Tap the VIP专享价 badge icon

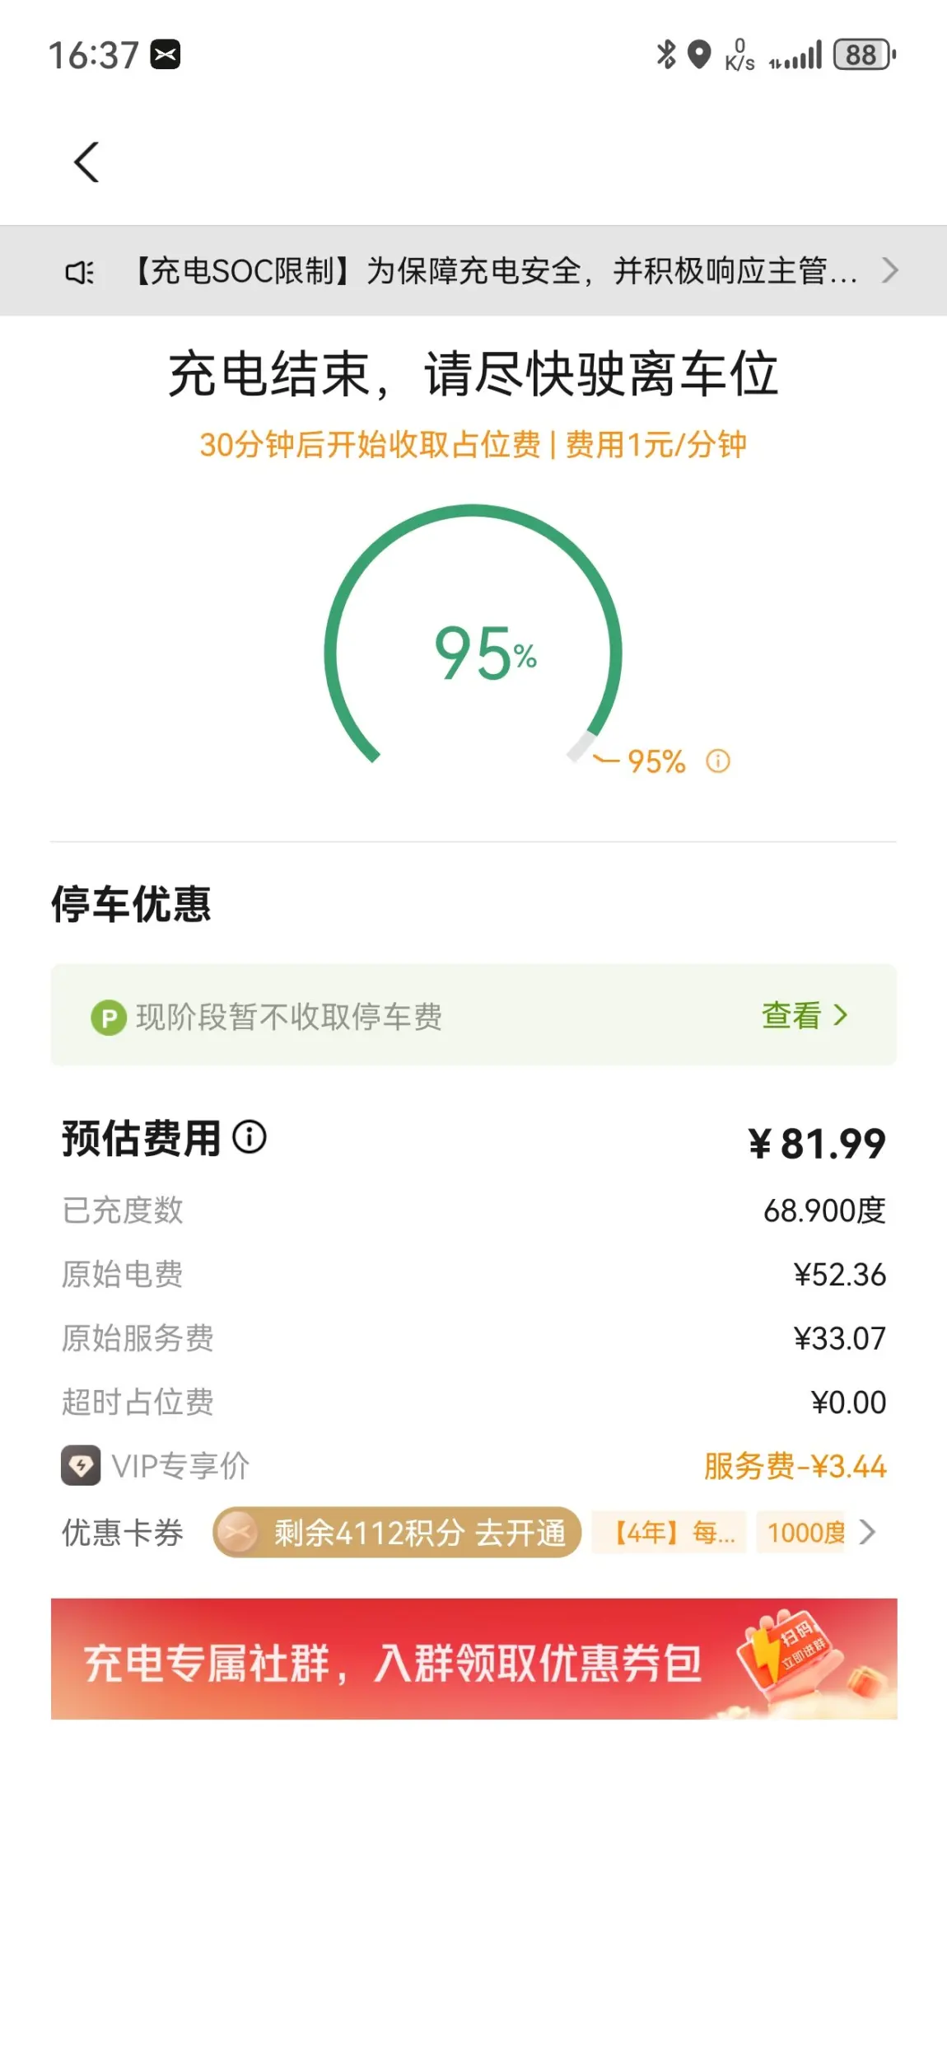(81, 1465)
